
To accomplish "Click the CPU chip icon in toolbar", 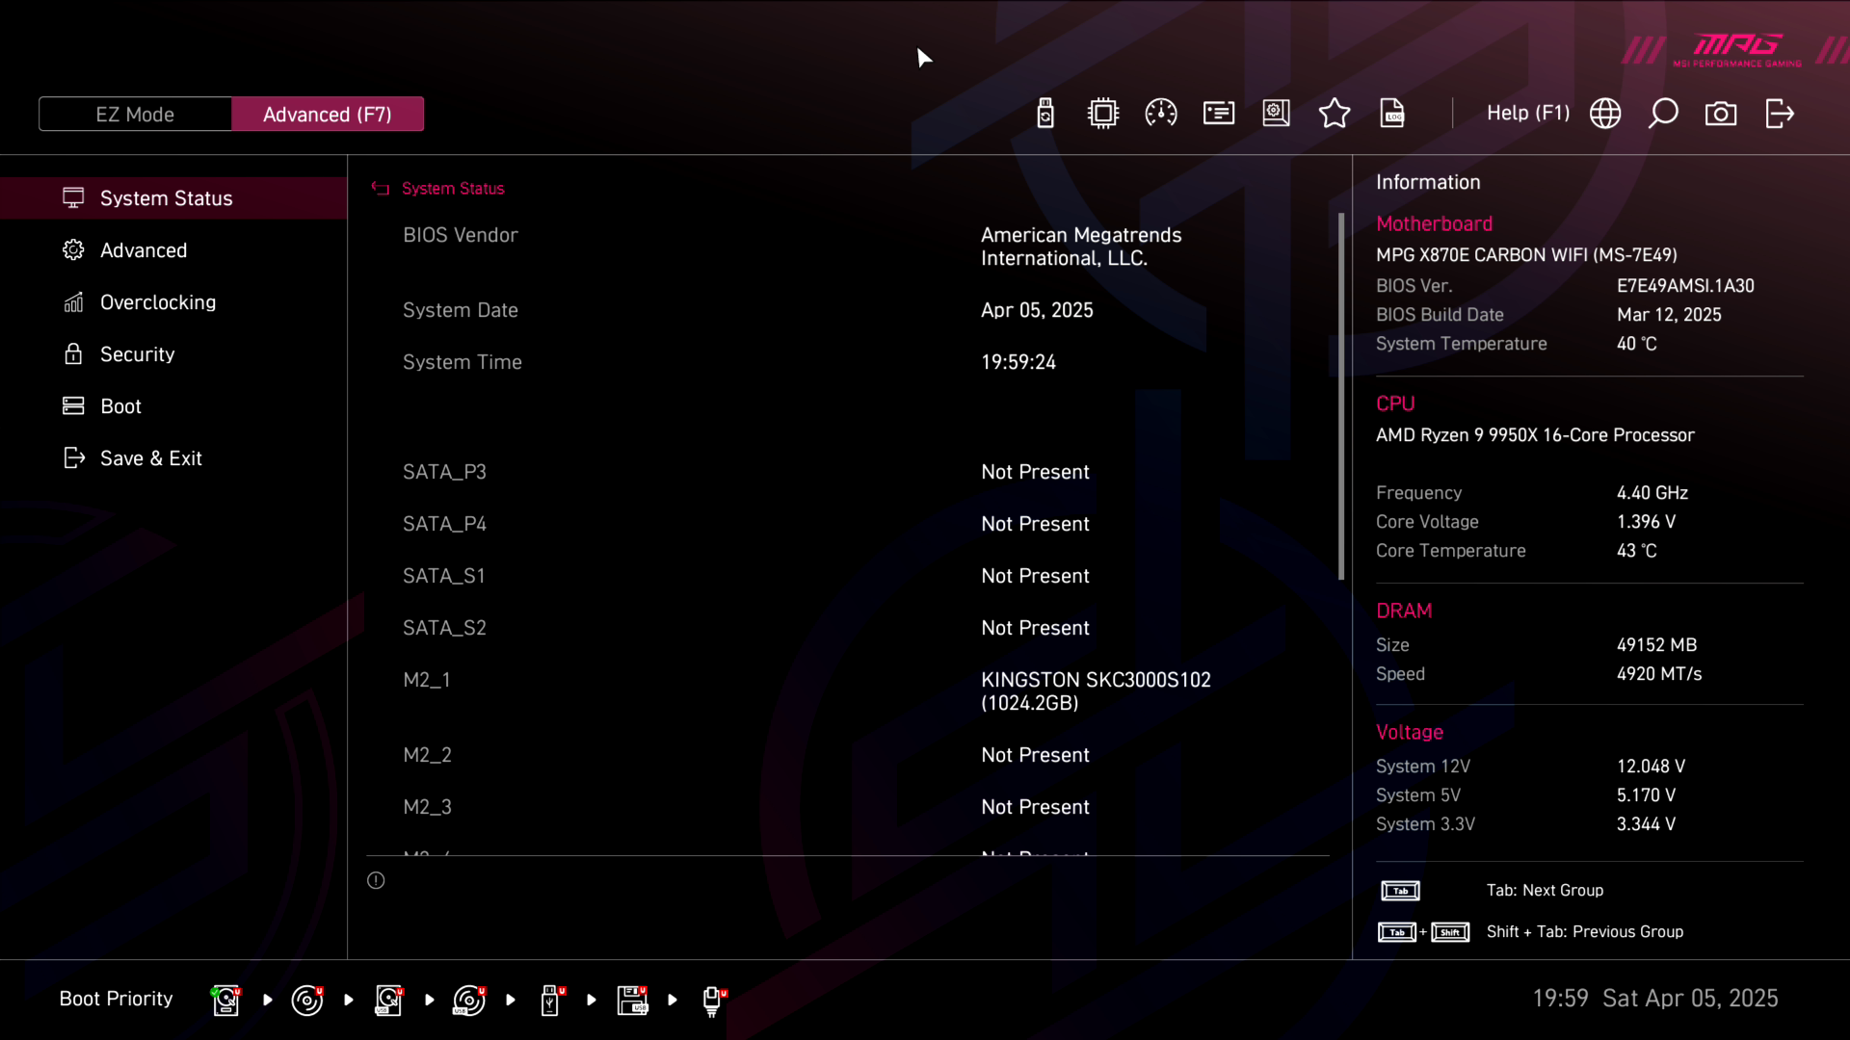I will 1103,114.
